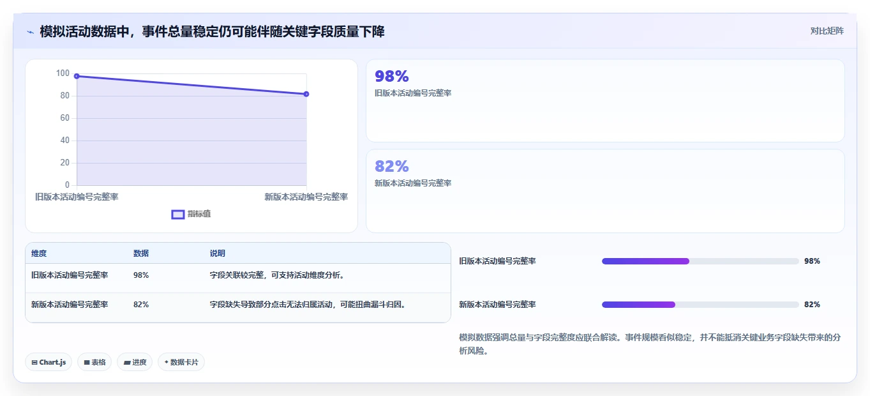Select the 旧版本活动编号完整率 cell in the table
Viewport: 870px width, 396px height.
[x=70, y=275]
